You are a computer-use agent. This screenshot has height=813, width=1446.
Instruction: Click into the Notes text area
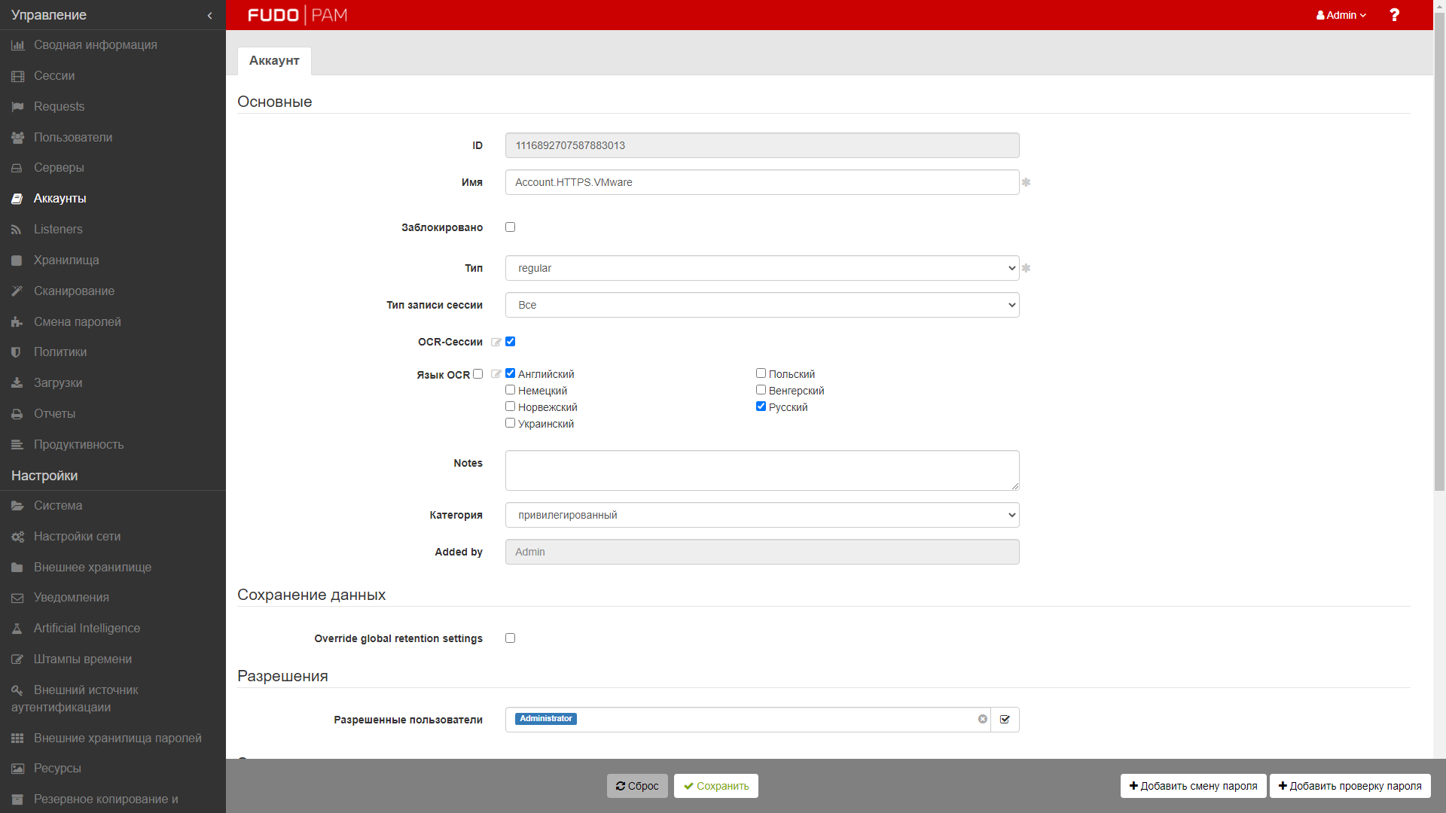[x=761, y=470]
